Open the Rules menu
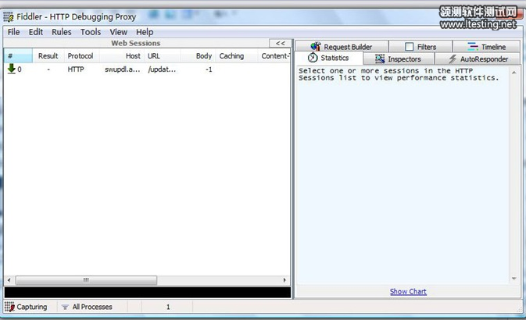 62,32
